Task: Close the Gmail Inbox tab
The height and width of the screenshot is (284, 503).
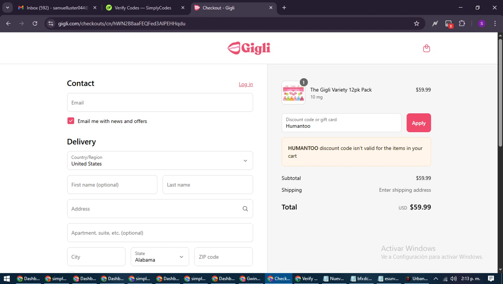Action: (x=95, y=8)
